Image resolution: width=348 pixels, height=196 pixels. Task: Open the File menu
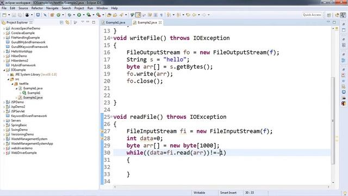point(4,8)
